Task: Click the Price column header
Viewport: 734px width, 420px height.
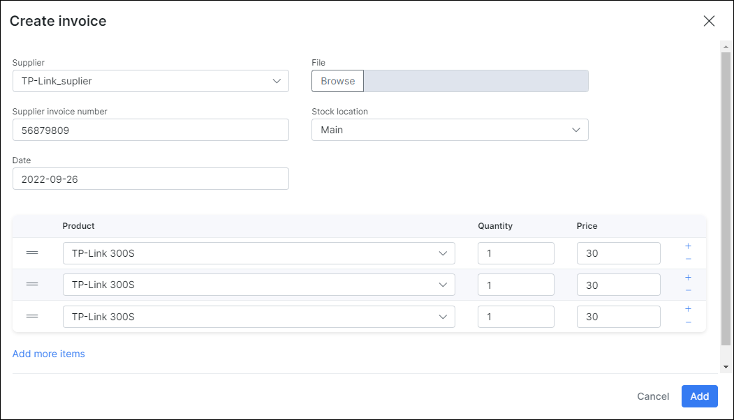Action: (587, 226)
